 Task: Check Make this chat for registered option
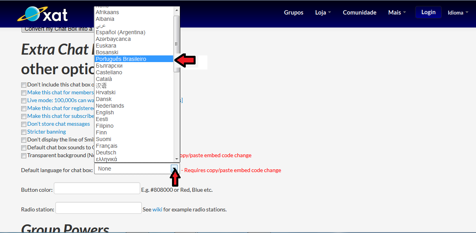pyautogui.click(x=24, y=108)
